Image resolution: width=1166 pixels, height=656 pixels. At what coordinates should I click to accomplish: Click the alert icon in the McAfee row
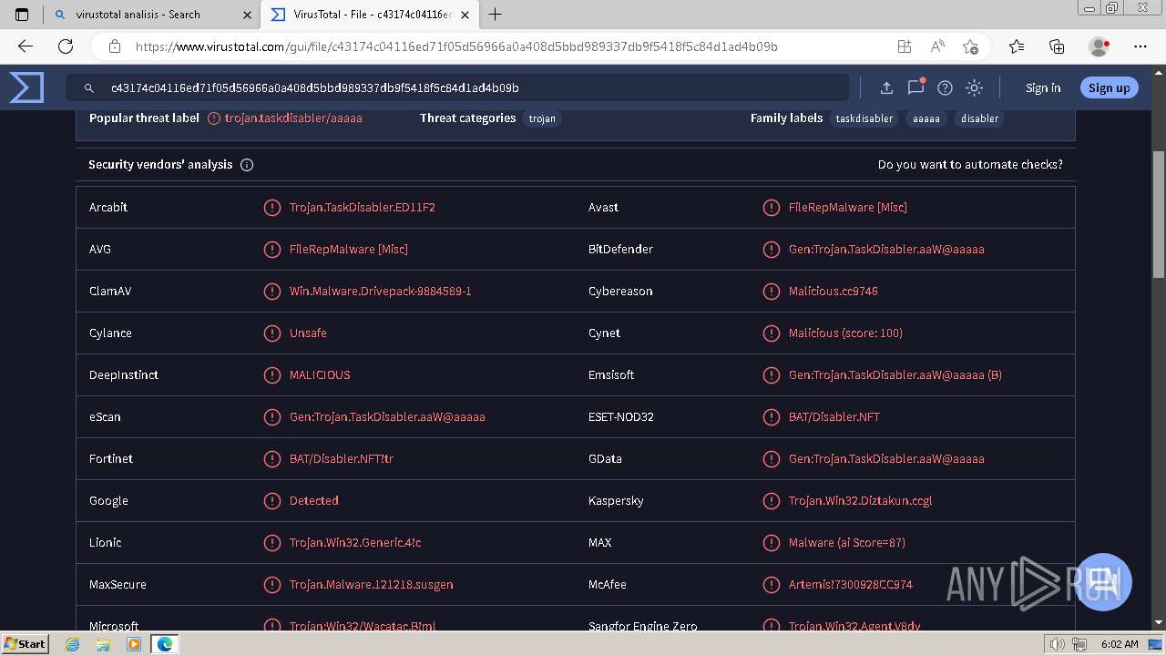771,585
